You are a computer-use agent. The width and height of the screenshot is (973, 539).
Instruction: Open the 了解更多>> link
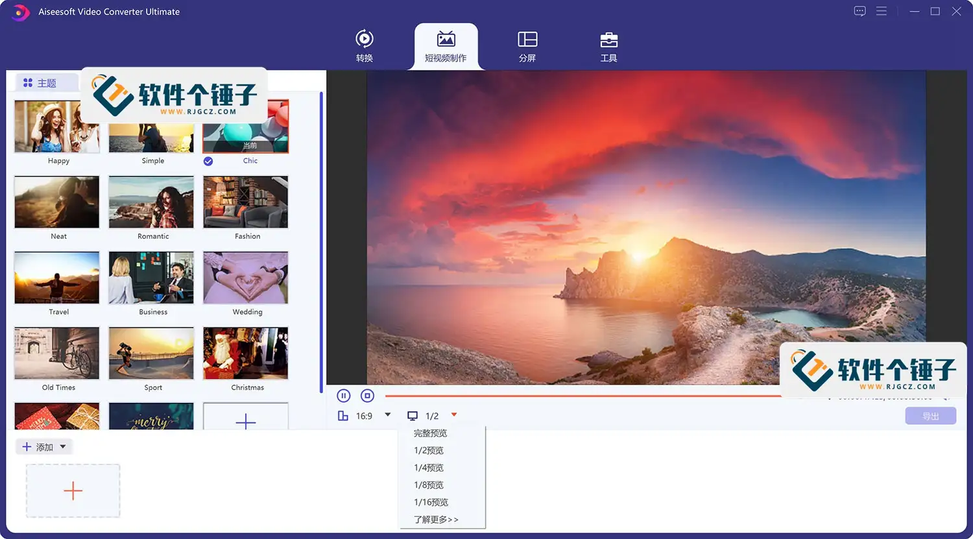436,519
